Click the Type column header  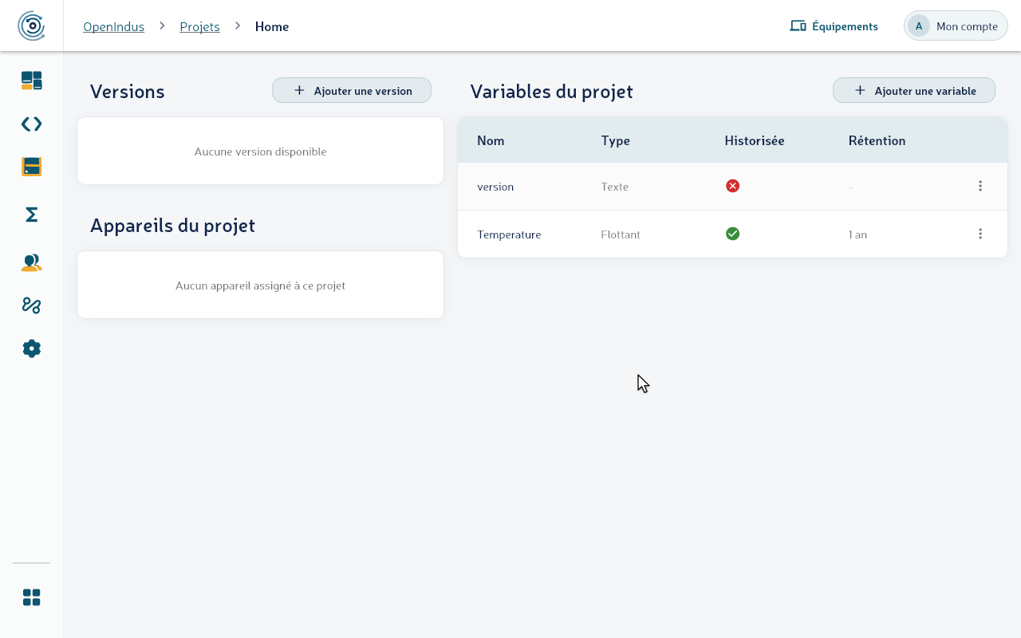point(615,140)
